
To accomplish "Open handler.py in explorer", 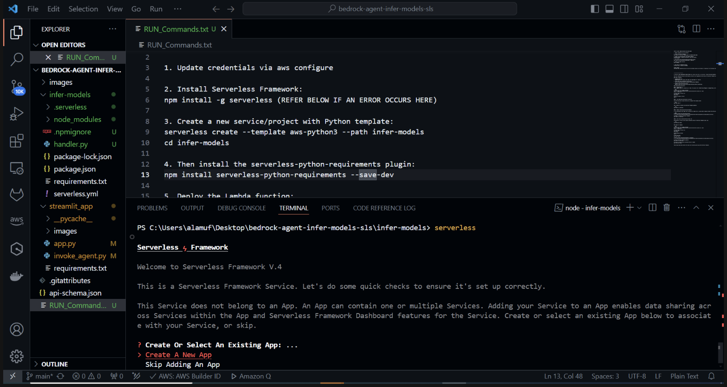I will pos(71,144).
